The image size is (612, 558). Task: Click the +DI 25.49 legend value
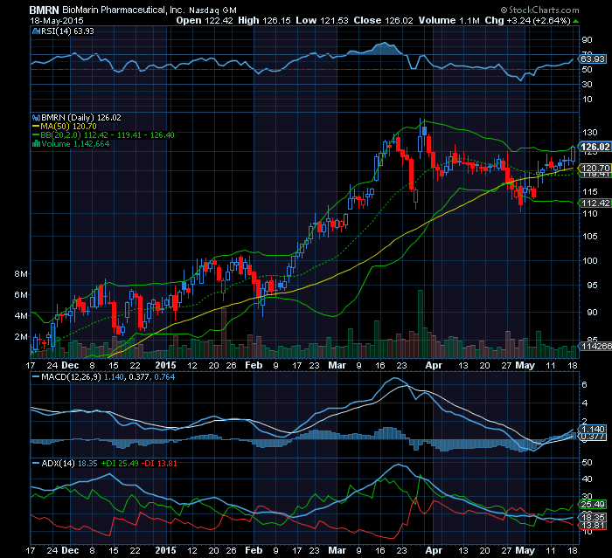click(x=120, y=464)
